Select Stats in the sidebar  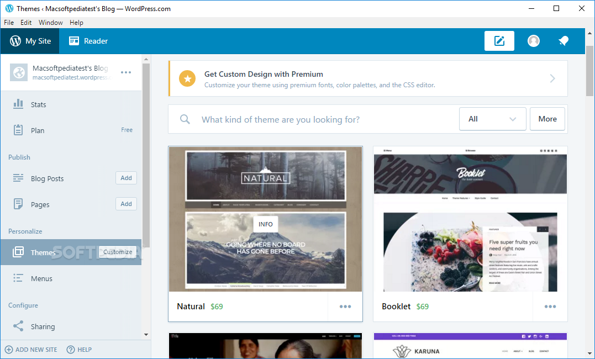click(71, 104)
